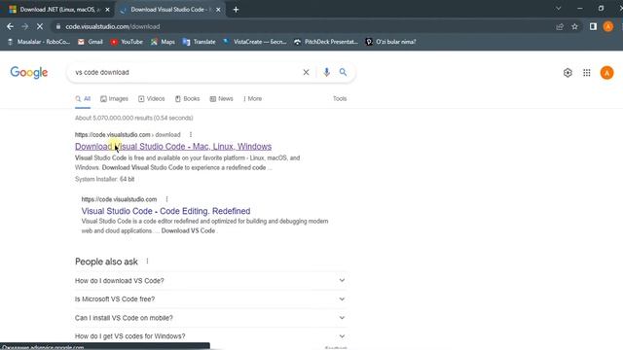
Task: Open the More search categories menu
Action: 253,99
